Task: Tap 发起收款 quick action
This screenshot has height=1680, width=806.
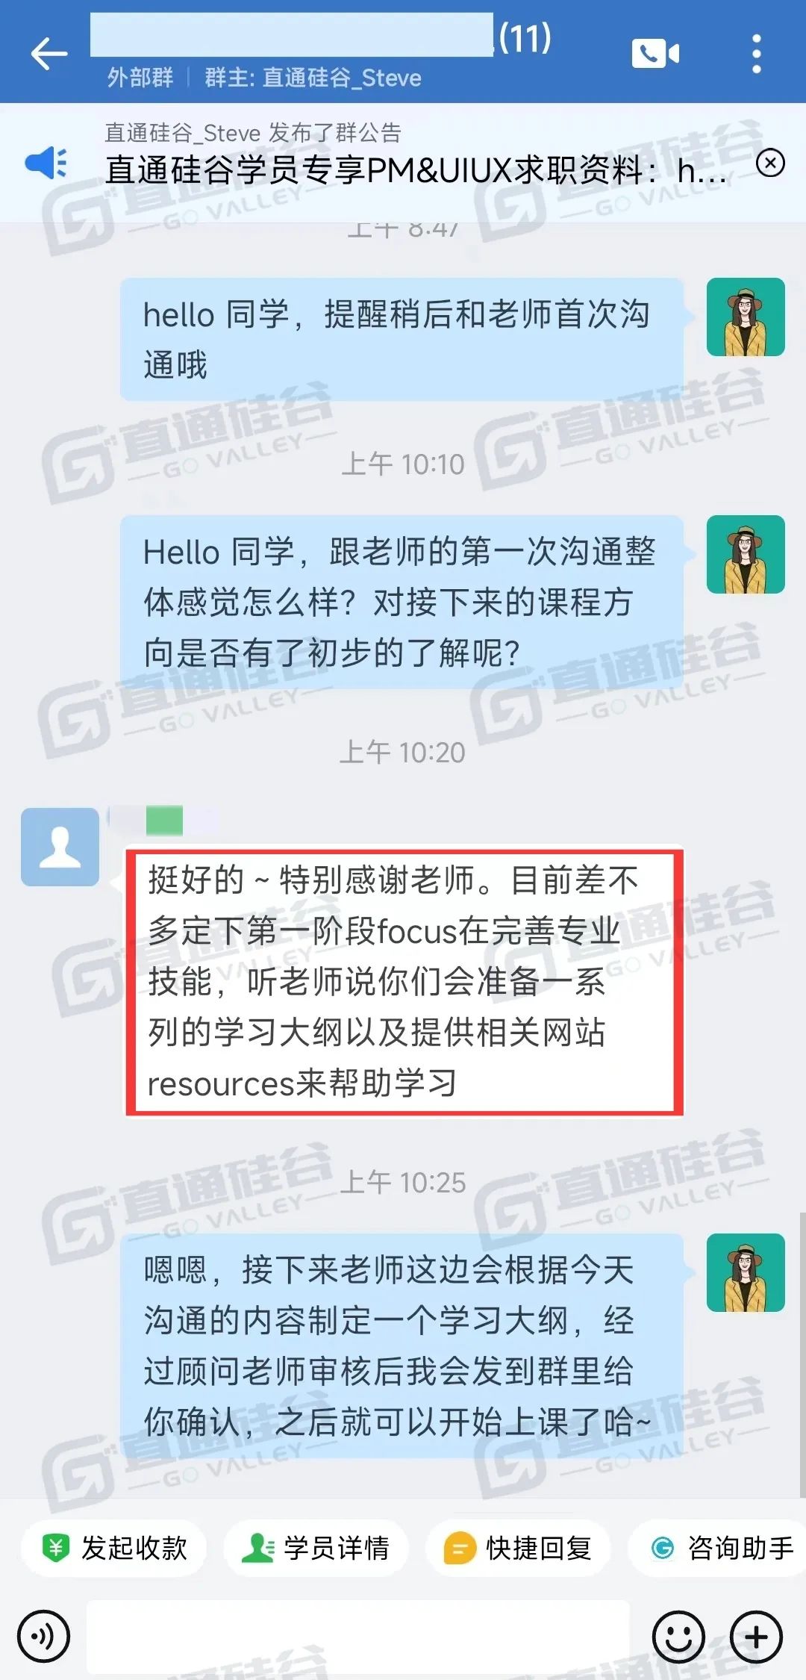Action: 114,1548
